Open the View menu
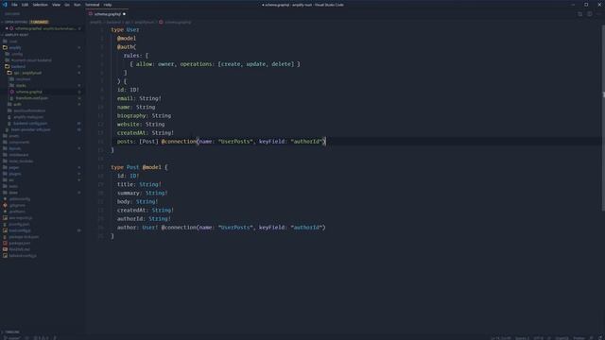605x340 pixels. pos(56,5)
